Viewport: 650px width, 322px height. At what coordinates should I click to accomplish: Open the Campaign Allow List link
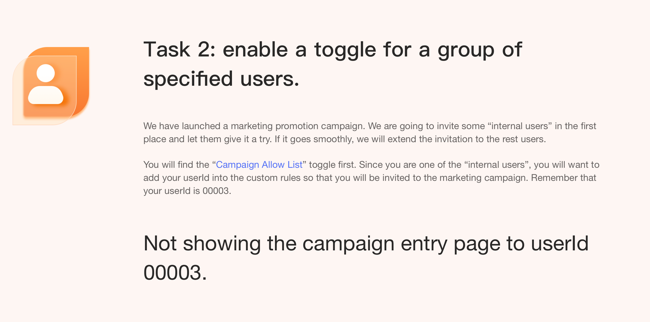(259, 165)
